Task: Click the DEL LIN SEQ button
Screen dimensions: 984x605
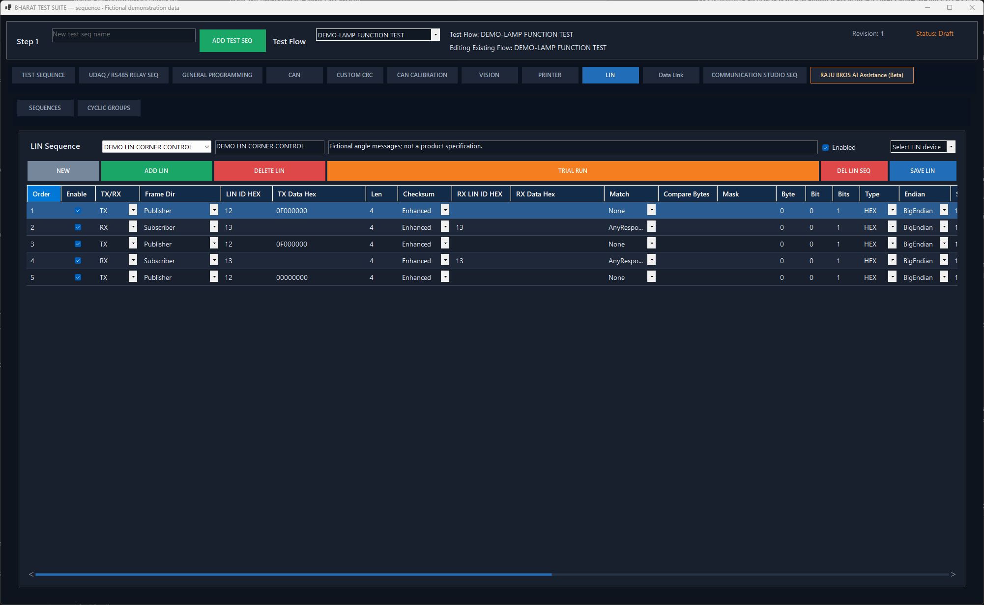Action: pos(854,171)
